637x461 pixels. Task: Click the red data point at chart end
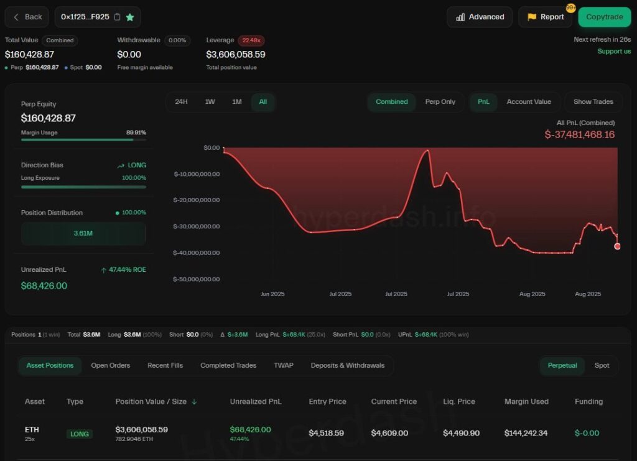click(x=617, y=246)
